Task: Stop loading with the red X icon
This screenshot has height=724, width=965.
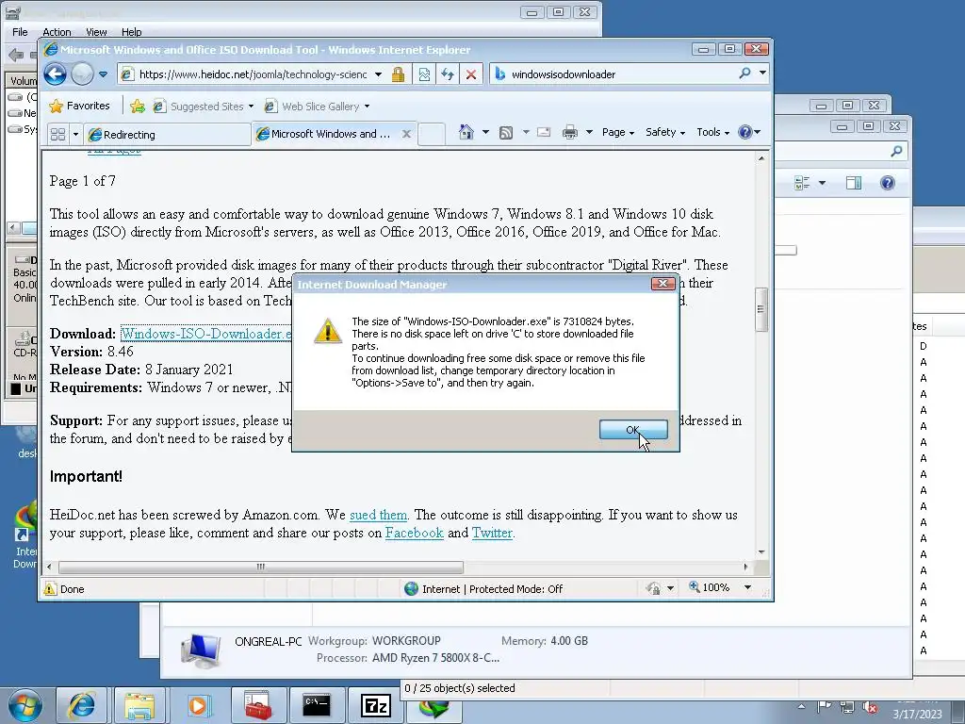Action: [471, 74]
